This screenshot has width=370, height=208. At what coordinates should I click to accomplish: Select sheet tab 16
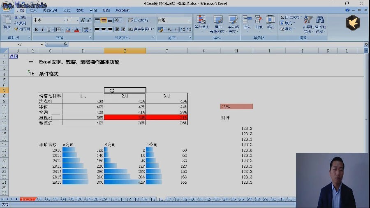tap(161, 199)
